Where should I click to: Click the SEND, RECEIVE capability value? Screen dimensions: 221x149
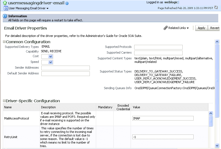[51, 51]
